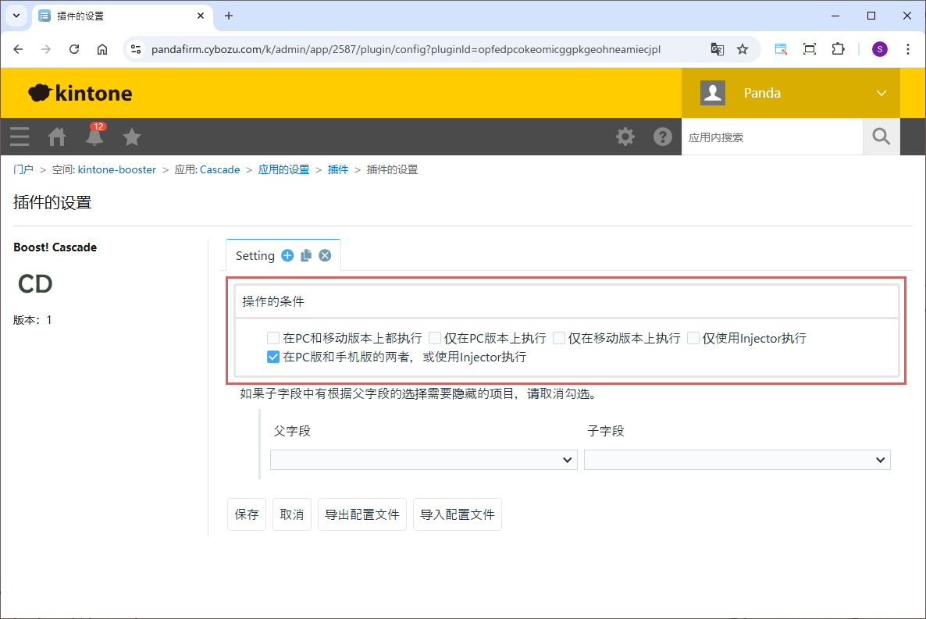Viewport: 926px width, 619px height.
Task: Open notifications bell with 12 badge
Action: (x=94, y=137)
